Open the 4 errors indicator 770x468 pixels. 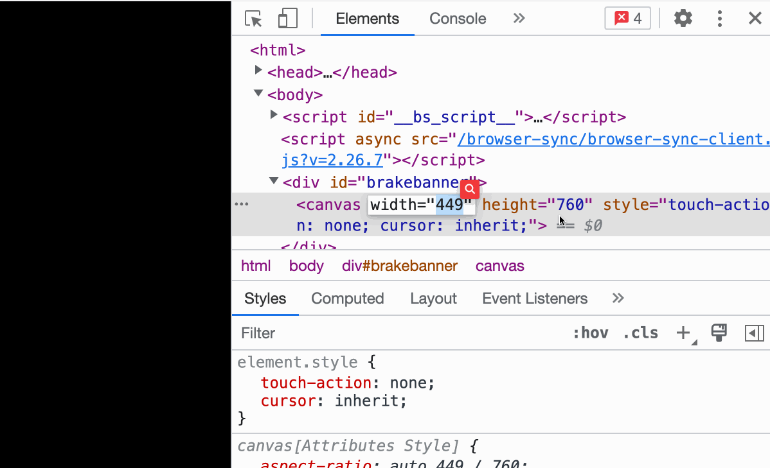click(627, 19)
